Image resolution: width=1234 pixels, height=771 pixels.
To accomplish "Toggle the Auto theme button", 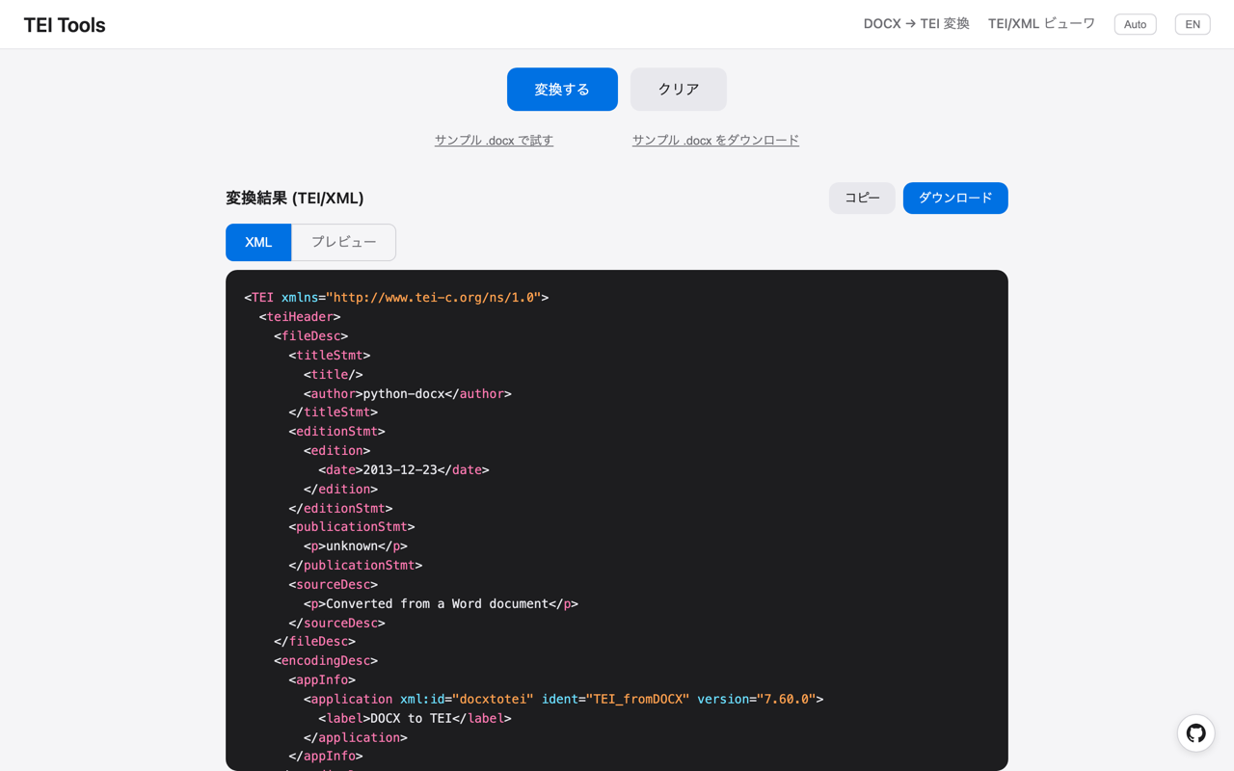I will [1135, 24].
